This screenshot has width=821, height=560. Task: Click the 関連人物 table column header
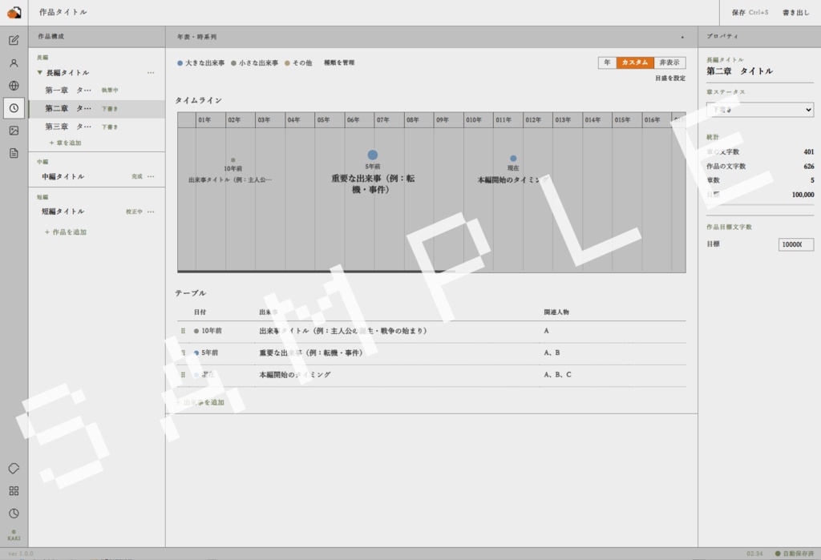556,312
